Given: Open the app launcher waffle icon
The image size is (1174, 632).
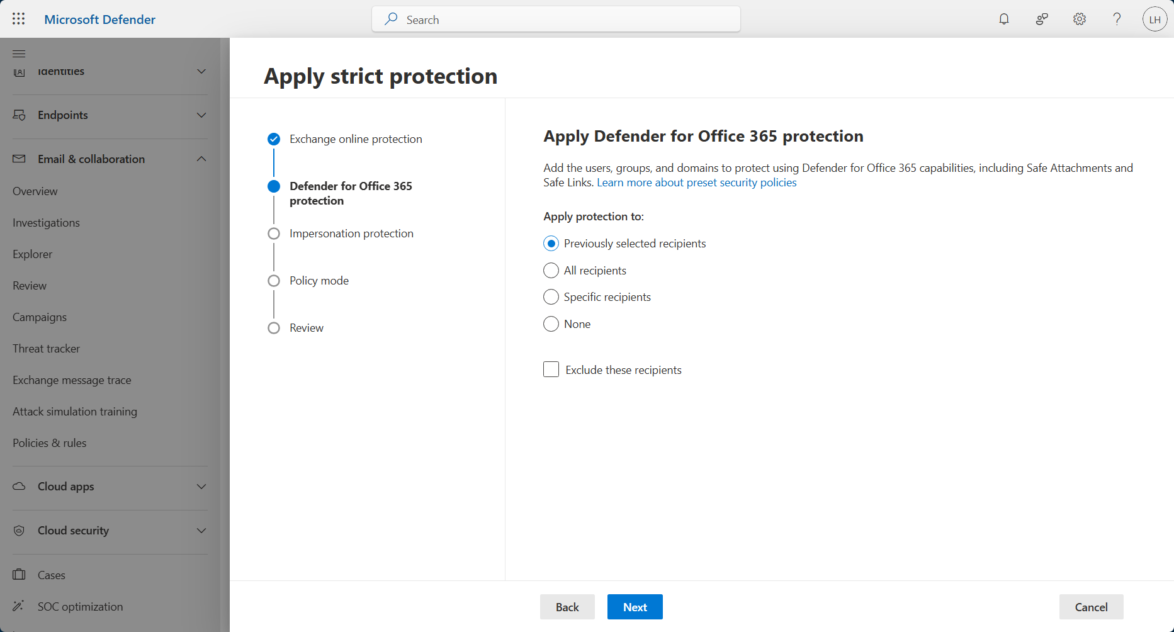Looking at the screenshot, I should coord(19,19).
